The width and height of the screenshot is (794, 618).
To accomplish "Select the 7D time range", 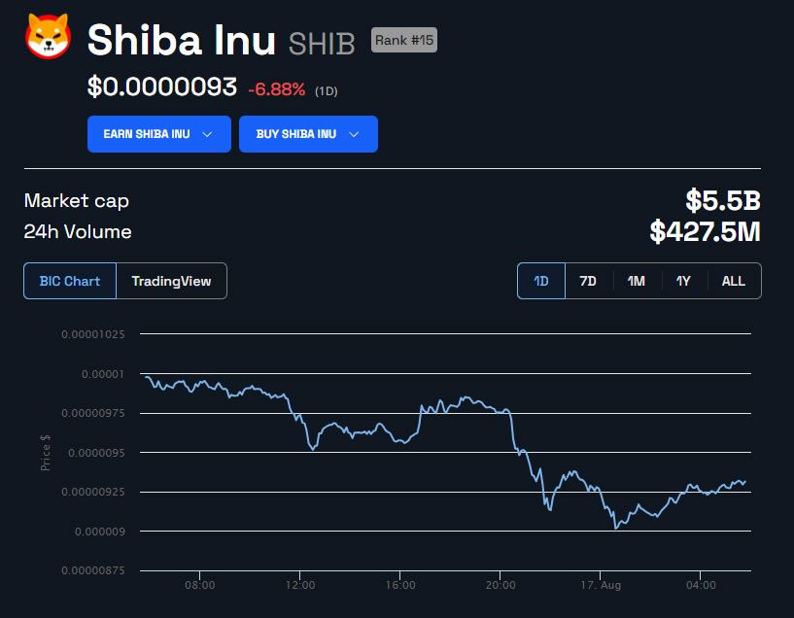I will click(x=588, y=281).
